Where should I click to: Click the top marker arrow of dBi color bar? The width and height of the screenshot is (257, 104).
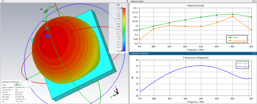122,8
